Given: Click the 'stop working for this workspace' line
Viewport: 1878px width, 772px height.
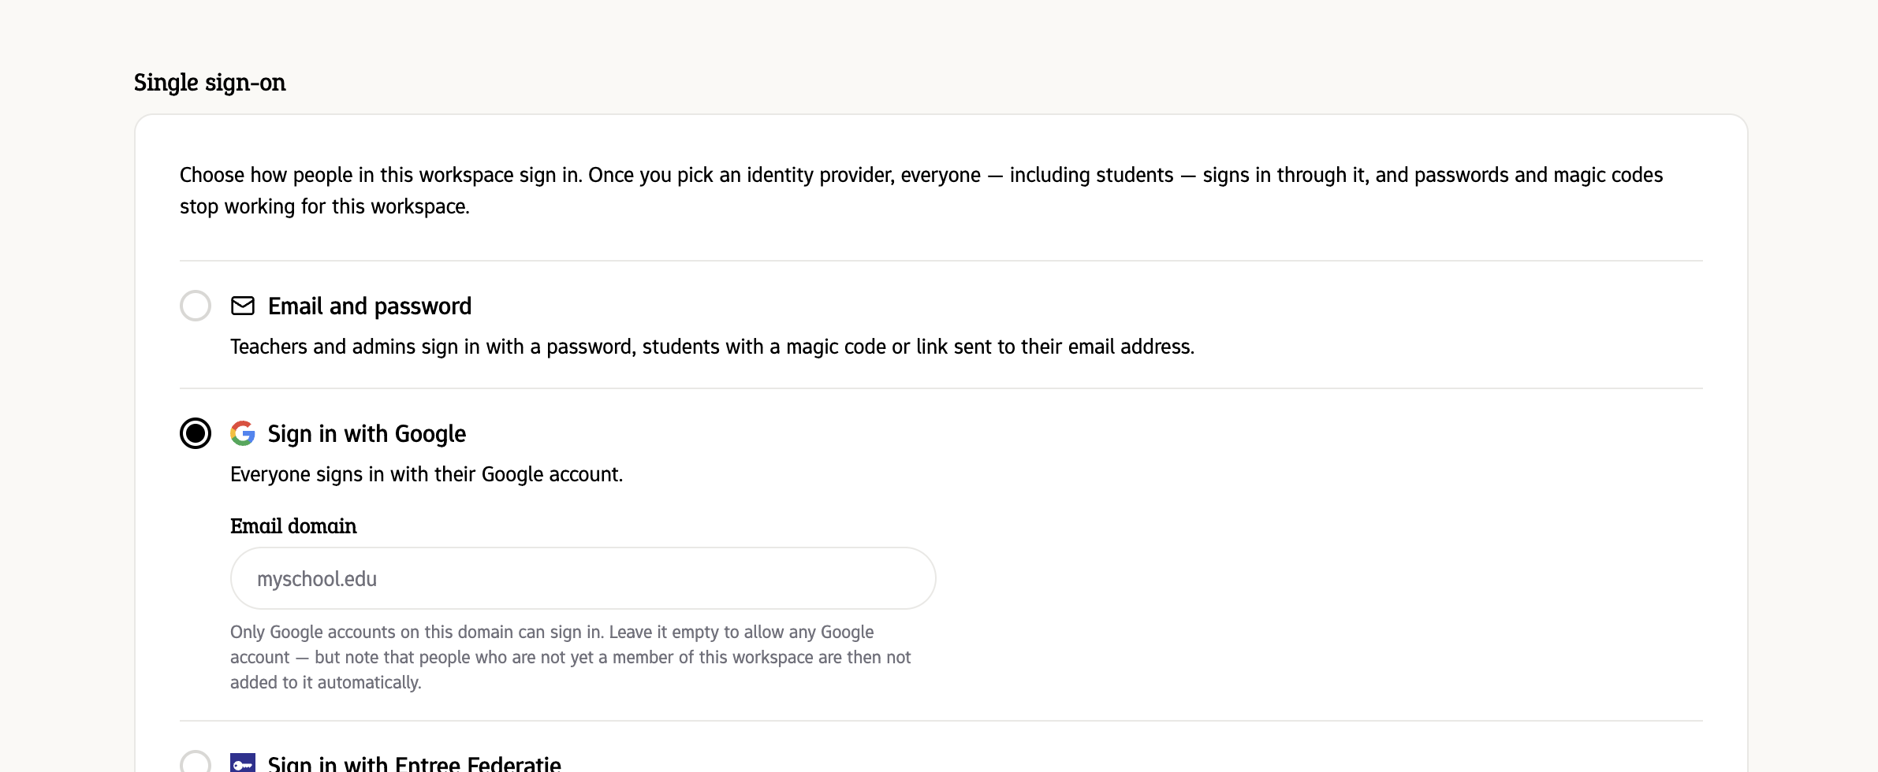Looking at the screenshot, I should 325,206.
